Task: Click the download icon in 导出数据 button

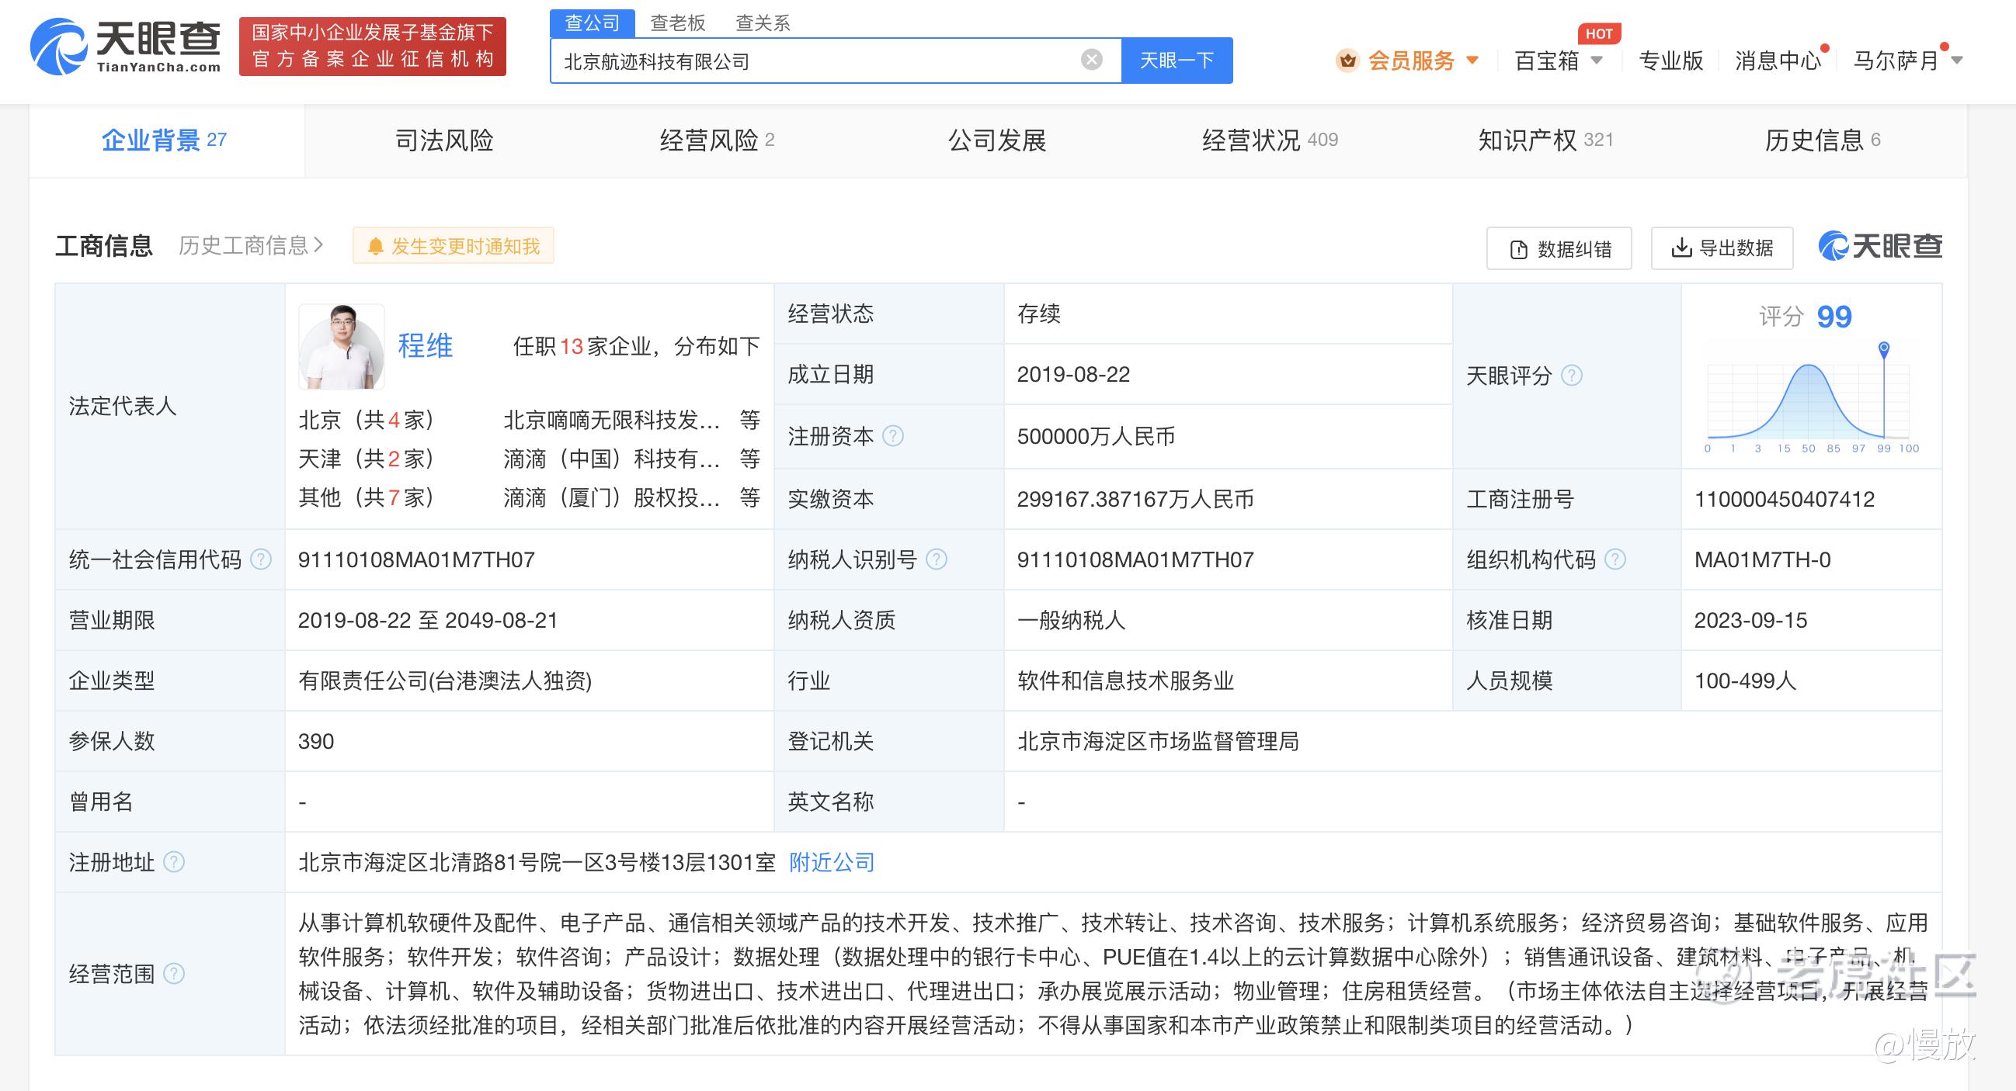Action: click(x=1681, y=248)
